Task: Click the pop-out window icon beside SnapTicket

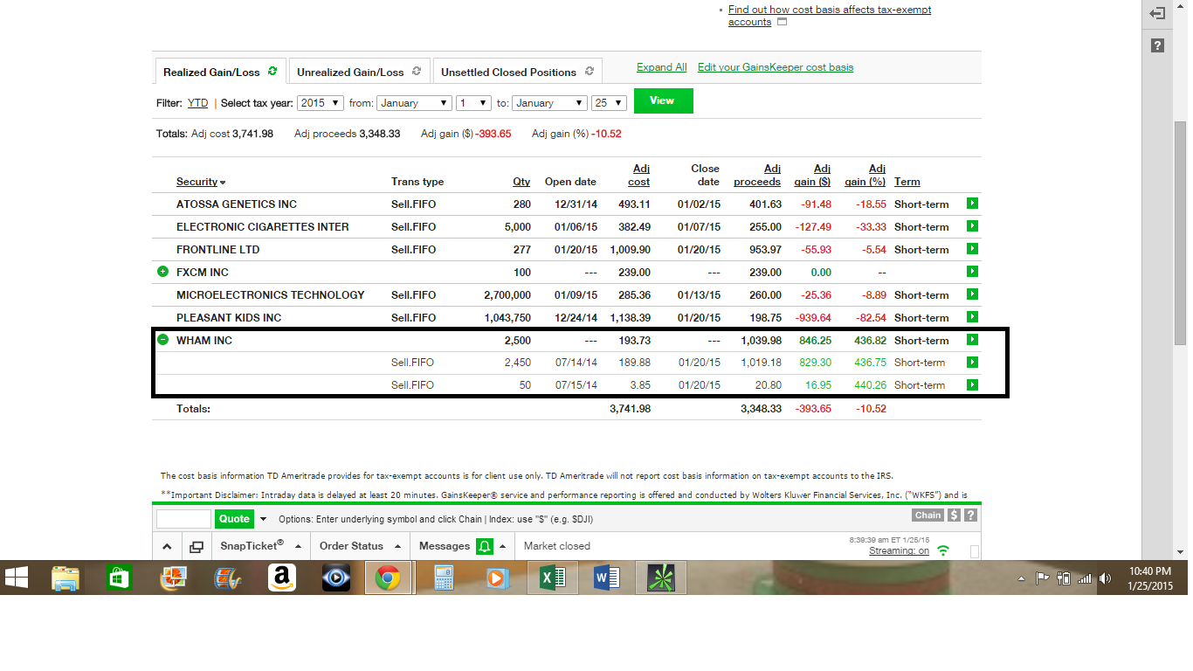Action: pyautogui.click(x=197, y=546)
